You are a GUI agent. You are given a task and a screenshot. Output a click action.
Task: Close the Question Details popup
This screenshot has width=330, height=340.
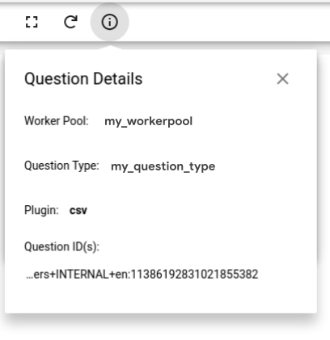(x=282, y=79)
